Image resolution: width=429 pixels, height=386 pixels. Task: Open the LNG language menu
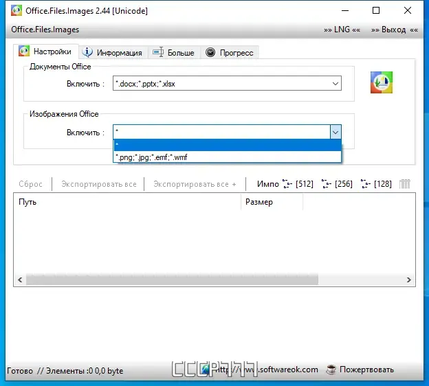point(342,30)
